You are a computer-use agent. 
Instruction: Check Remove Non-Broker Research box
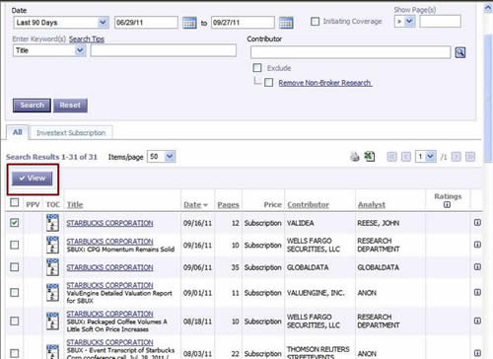[x=268, y=82]
